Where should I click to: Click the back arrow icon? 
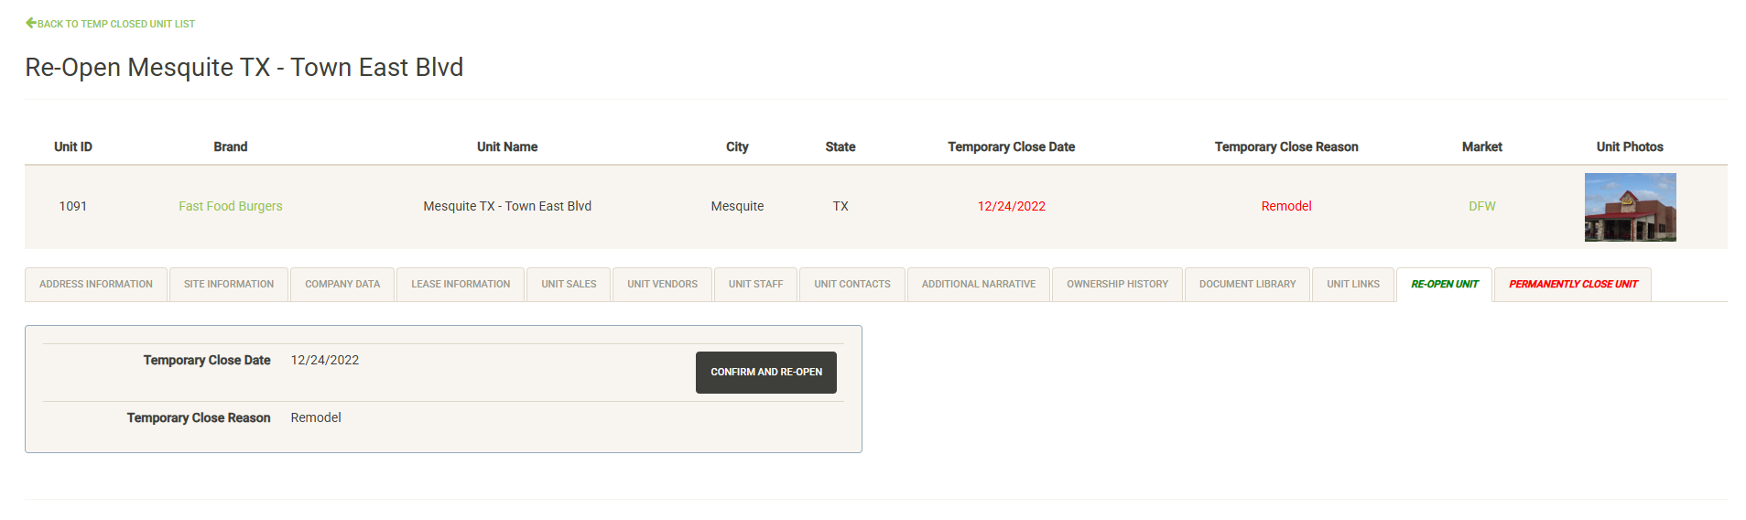31,23
